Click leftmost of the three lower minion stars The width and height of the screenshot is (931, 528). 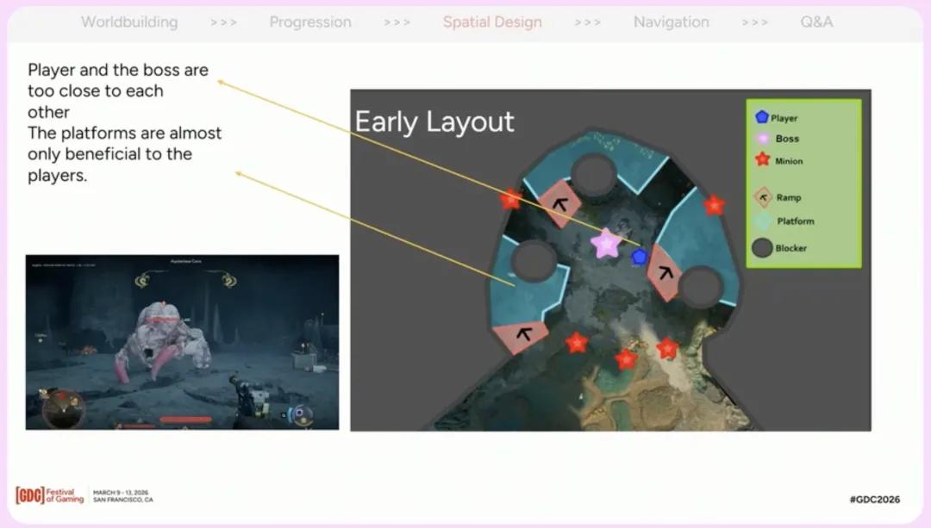[577, 342]
